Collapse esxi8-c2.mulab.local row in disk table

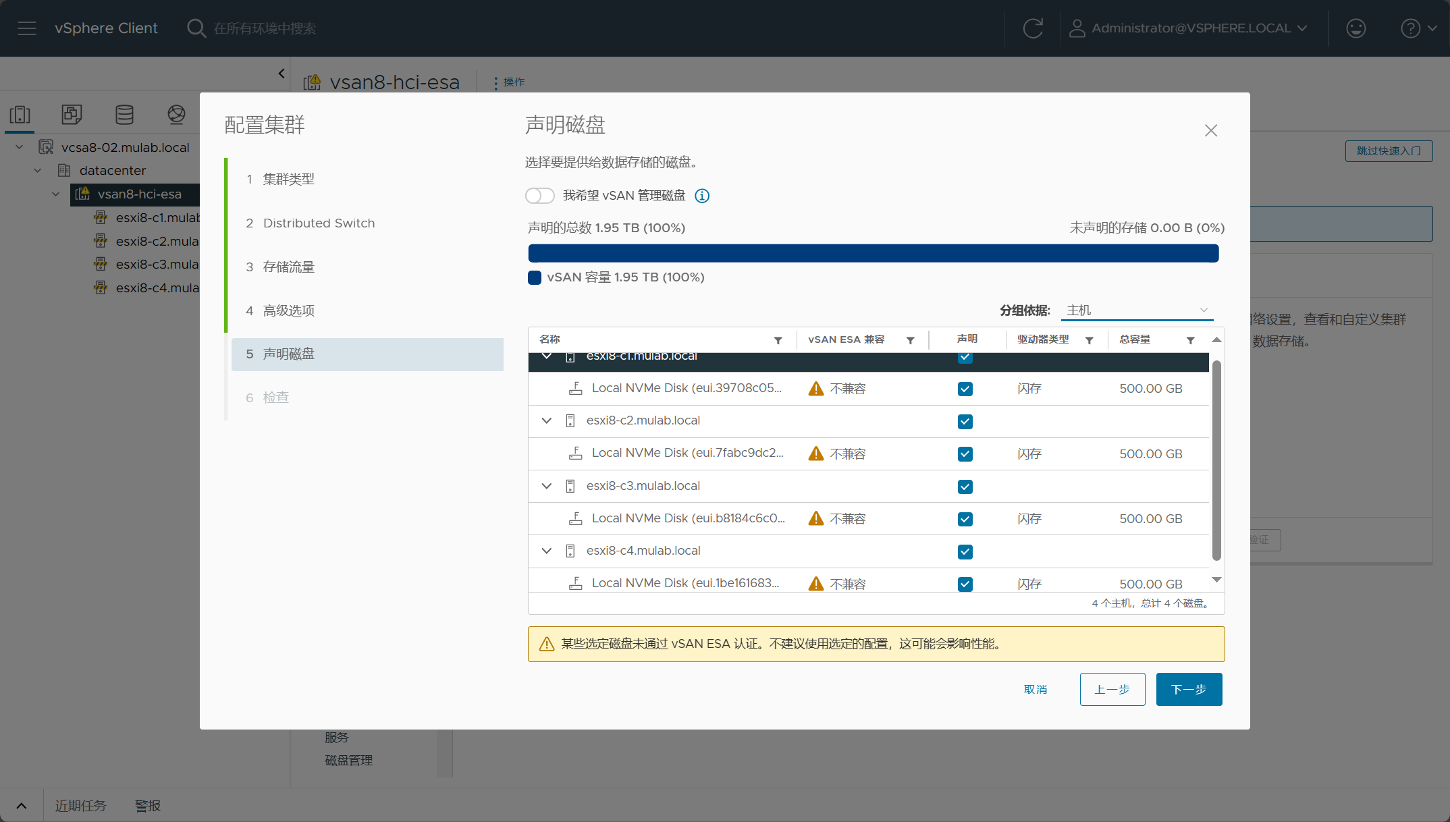[547, 420]
